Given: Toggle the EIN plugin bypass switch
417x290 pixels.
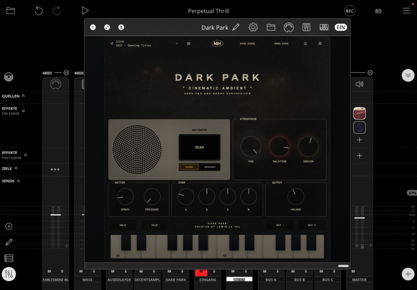Looking at the screenshot, I should [x=340, y=27].
